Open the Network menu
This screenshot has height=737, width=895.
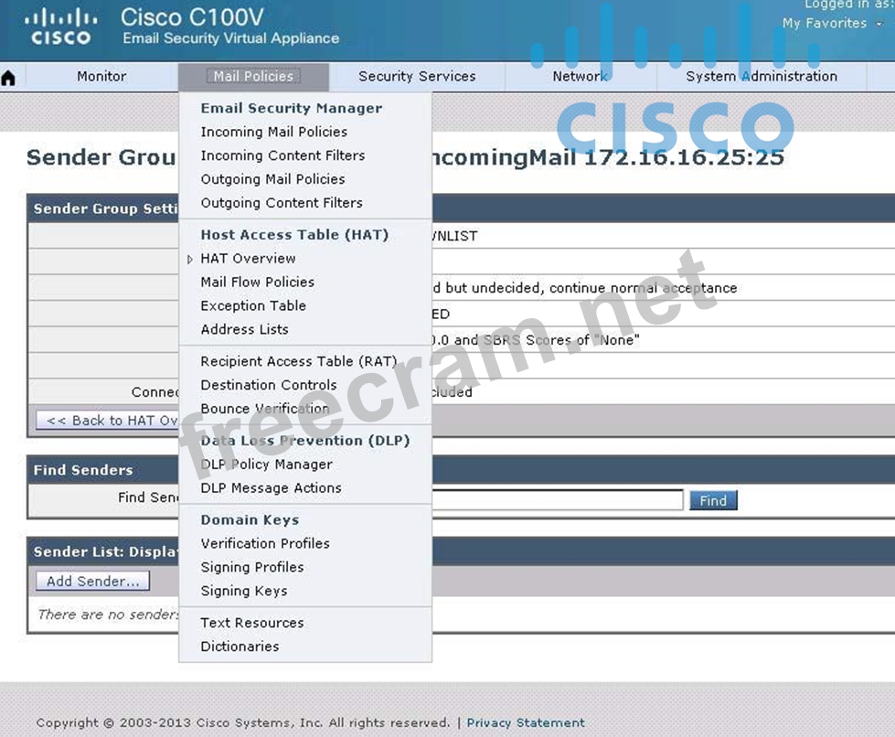pyautogui.click(x=580, y=77)
